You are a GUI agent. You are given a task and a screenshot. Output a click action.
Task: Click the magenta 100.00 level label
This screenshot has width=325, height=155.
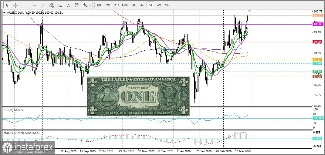click(x=317, y=24)
